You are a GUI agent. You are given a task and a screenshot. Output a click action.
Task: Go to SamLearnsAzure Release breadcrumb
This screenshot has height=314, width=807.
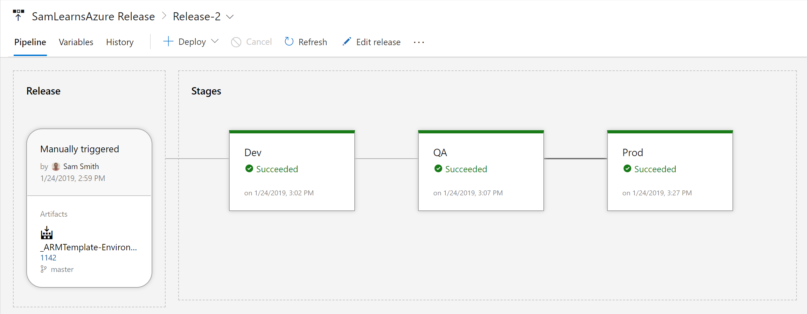pyautogui.click(x=93, y=16)
